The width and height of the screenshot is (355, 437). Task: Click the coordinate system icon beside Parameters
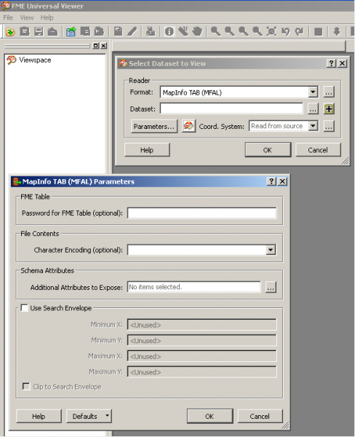point(188,126)
